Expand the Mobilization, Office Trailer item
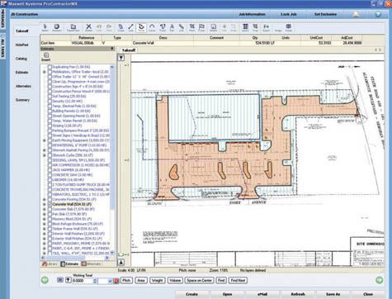 pos(45,72)
